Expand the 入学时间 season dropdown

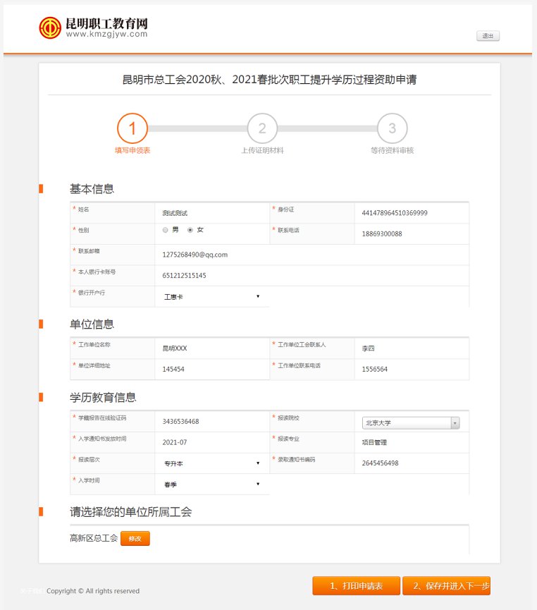211,484
